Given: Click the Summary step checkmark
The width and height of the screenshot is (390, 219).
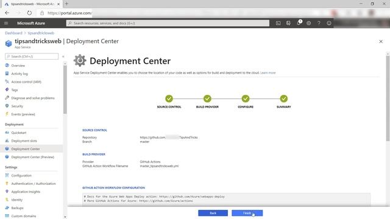Looking at the screenshot, I should pos(283,99).
